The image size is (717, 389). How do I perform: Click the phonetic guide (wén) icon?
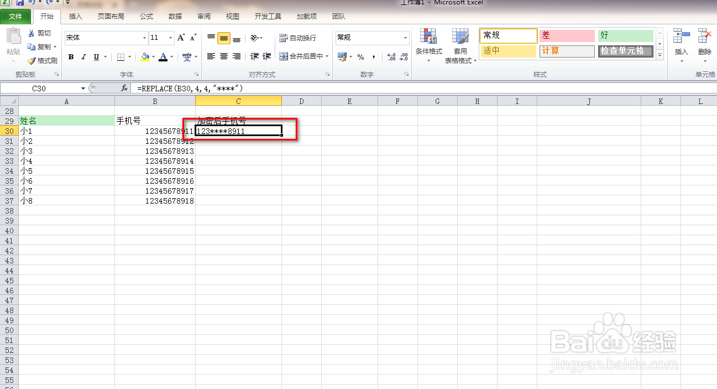click(x=187, y=56)
